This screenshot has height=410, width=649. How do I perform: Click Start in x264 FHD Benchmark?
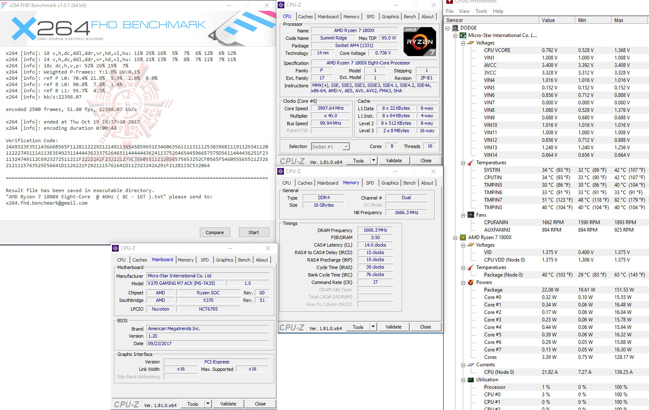[254, 232]
